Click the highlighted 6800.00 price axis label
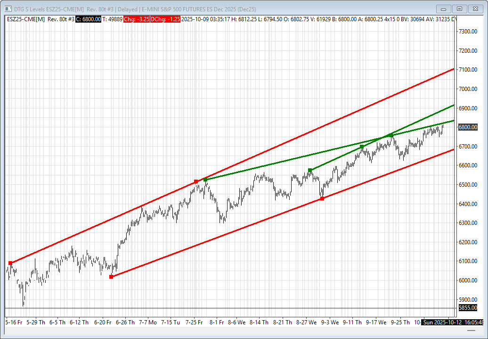This screenshot has width=488, height=339. [467, 127]
